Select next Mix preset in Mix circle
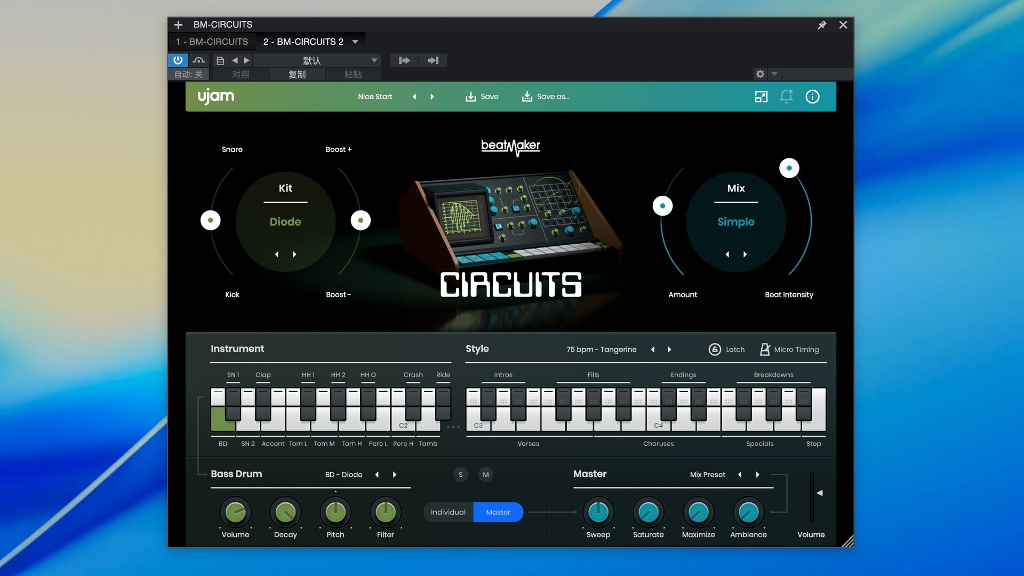Viewport: 1024px width, 576px height. (x=745, y=254)
